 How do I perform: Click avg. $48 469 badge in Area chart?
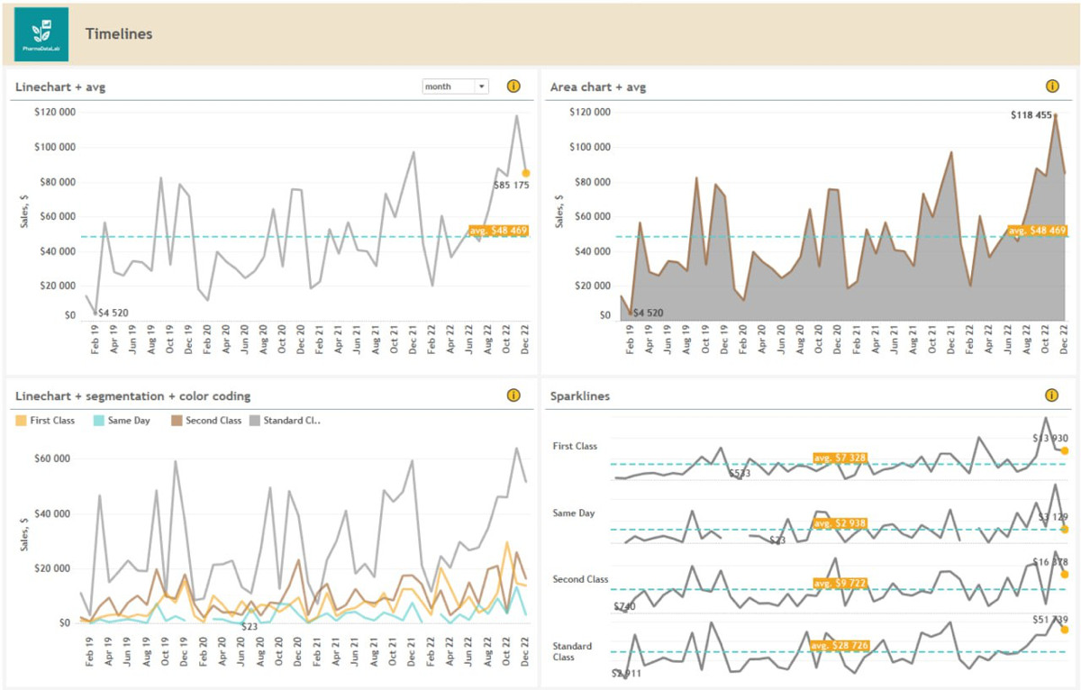1037,231
